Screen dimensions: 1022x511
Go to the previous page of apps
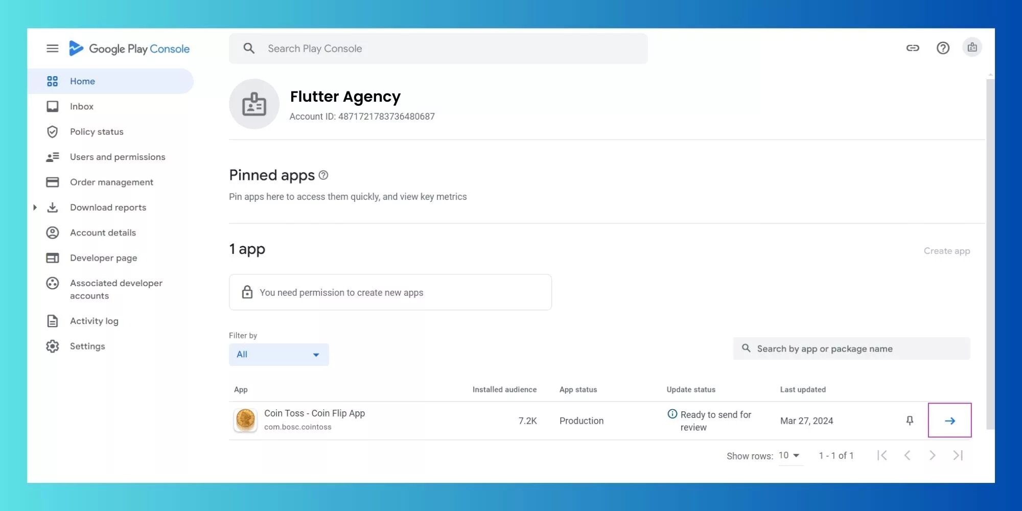point(907,455)
